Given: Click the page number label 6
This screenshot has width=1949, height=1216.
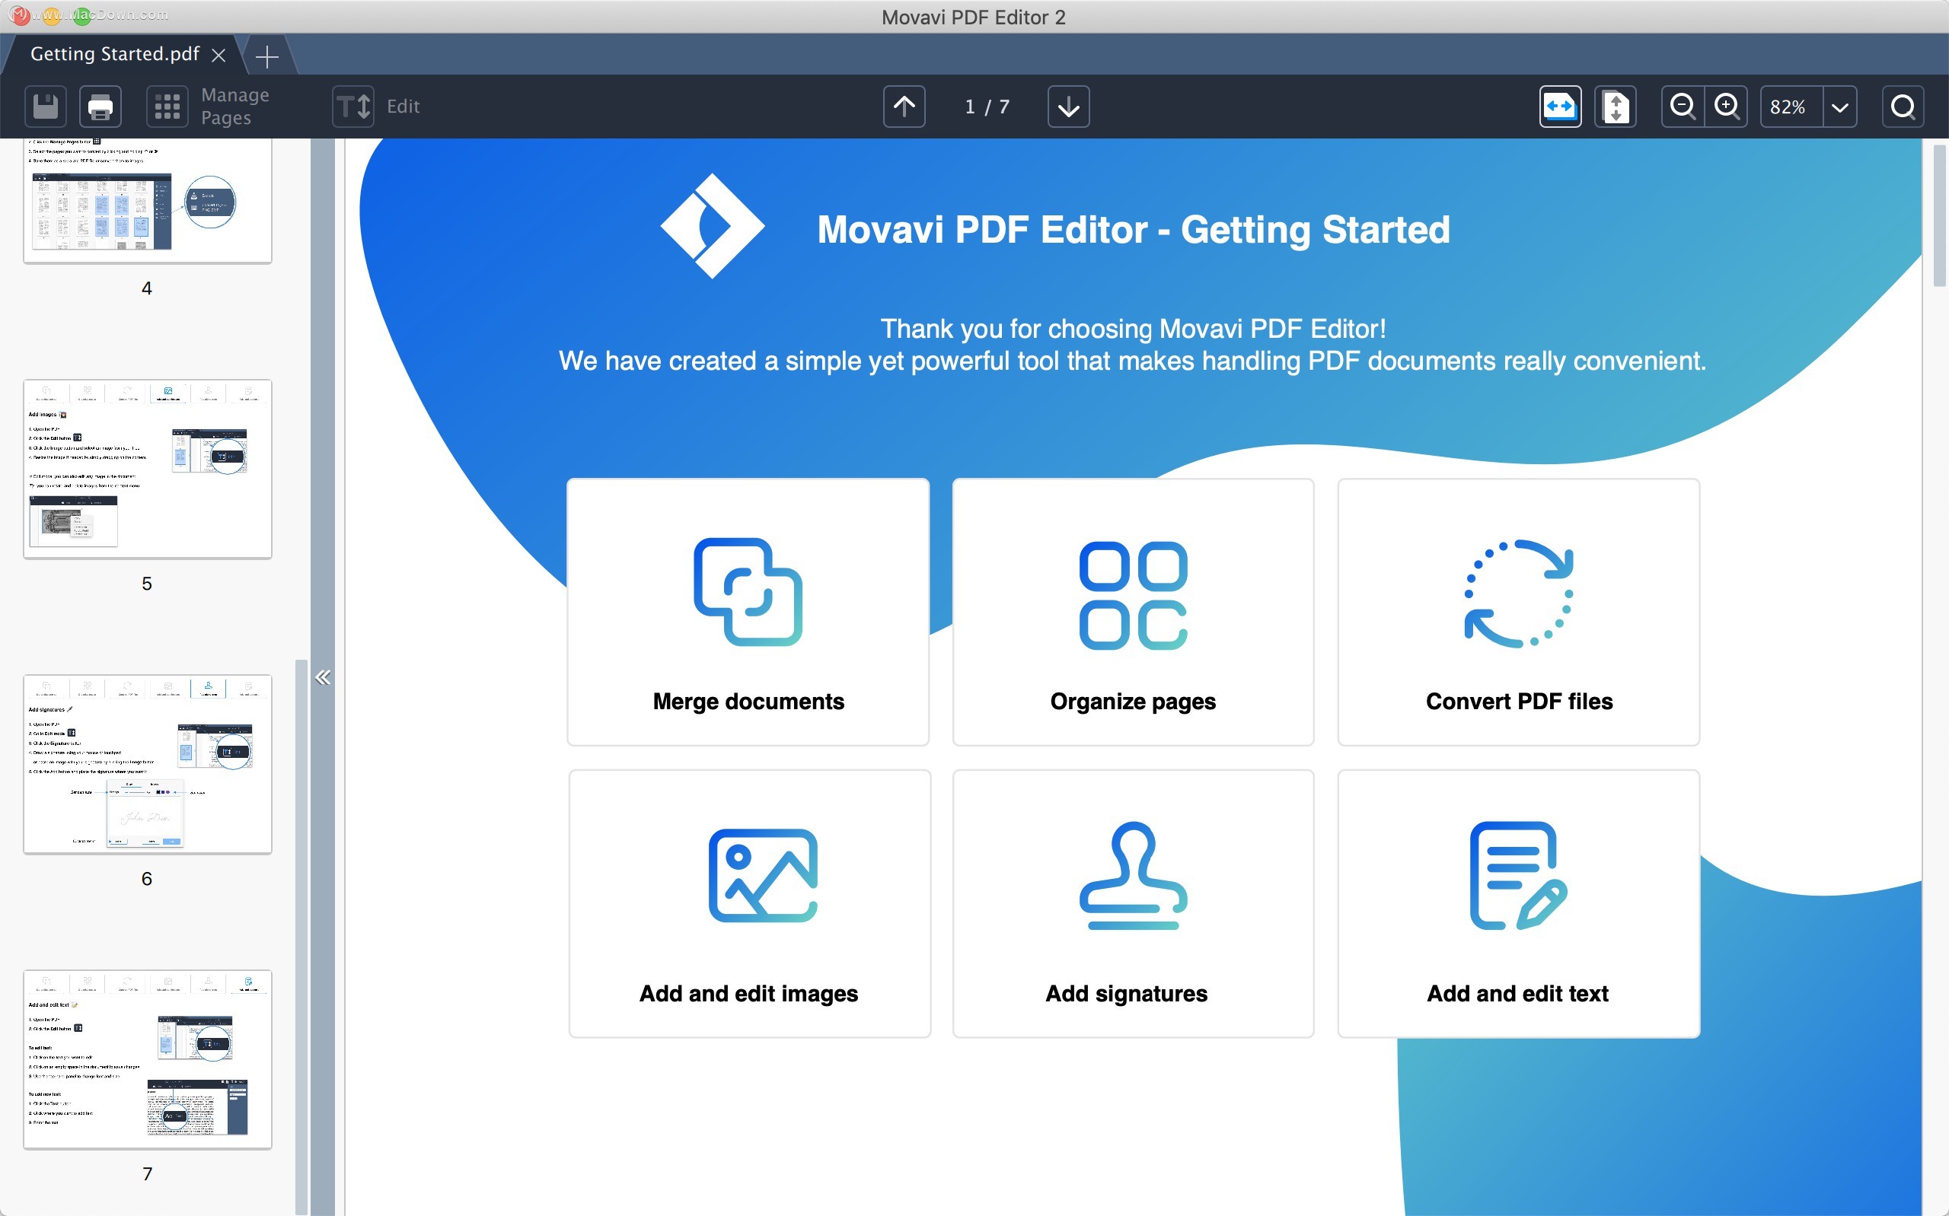Looking at the screenshot, I should (x=147, y=879).
